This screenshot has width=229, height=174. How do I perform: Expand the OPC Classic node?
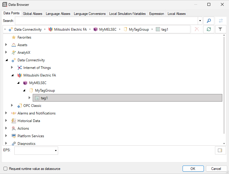pos(12,105)
